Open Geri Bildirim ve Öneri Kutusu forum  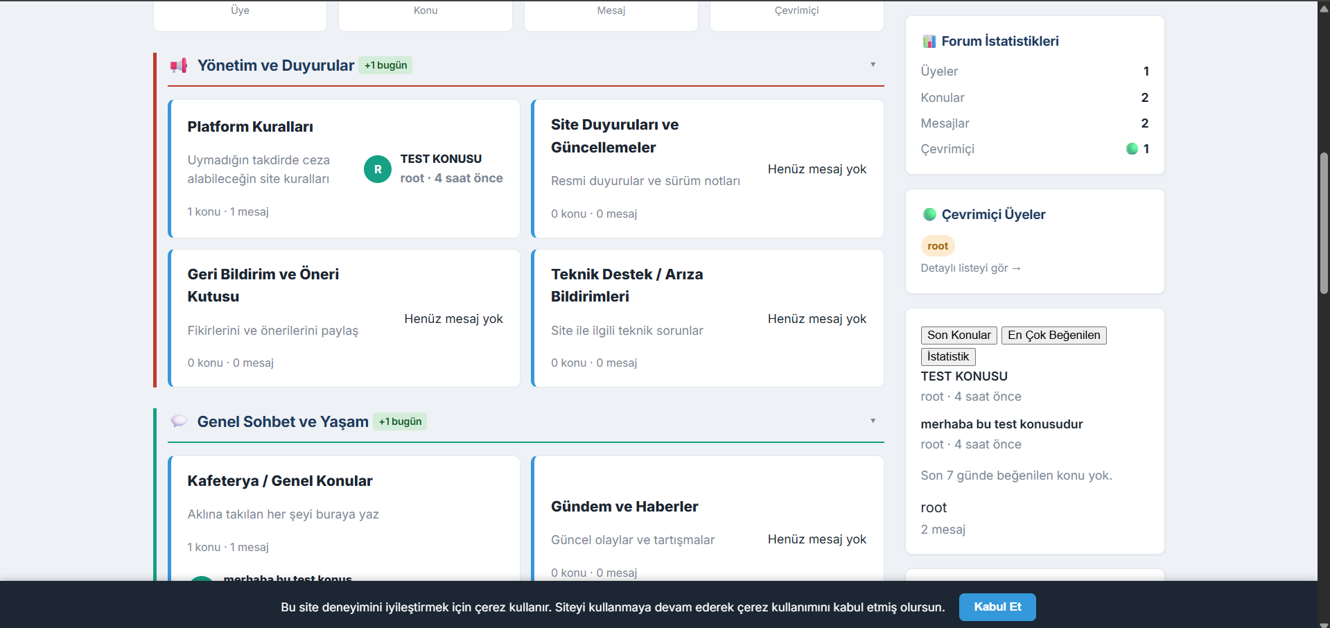[263, 285]
